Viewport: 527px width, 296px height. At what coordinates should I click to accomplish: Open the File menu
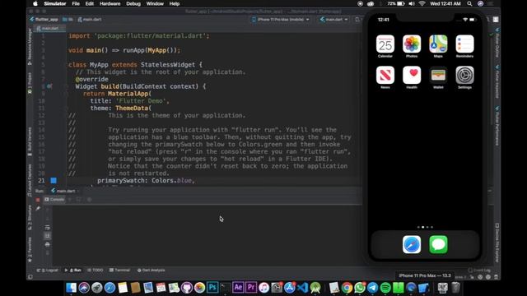tap(76, 3)
